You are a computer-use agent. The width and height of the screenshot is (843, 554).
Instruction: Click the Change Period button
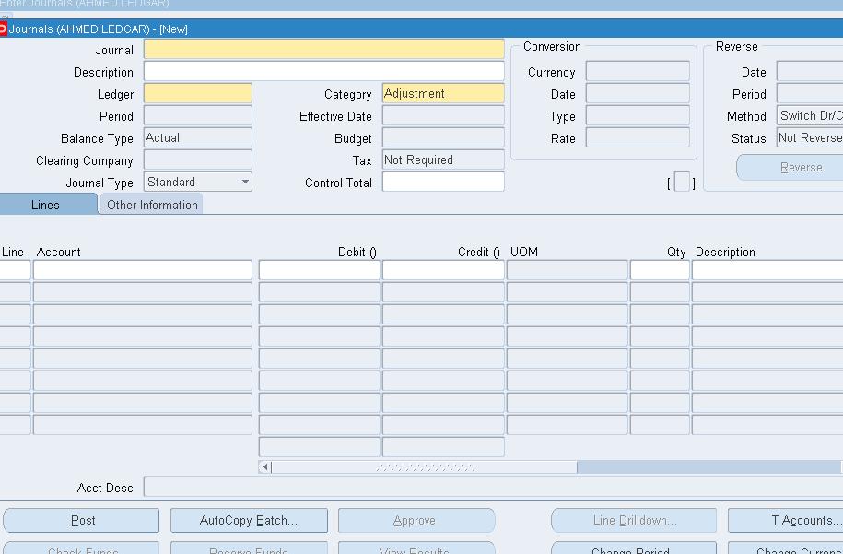[x=633, y=549]
